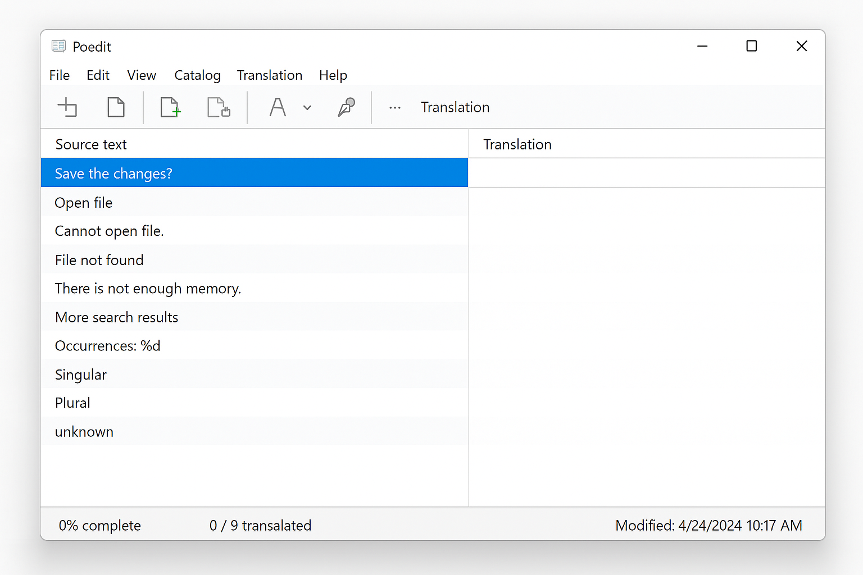Screen dimensions: 863x575
Task: Click the Source text column header
Action: [90, 144]
